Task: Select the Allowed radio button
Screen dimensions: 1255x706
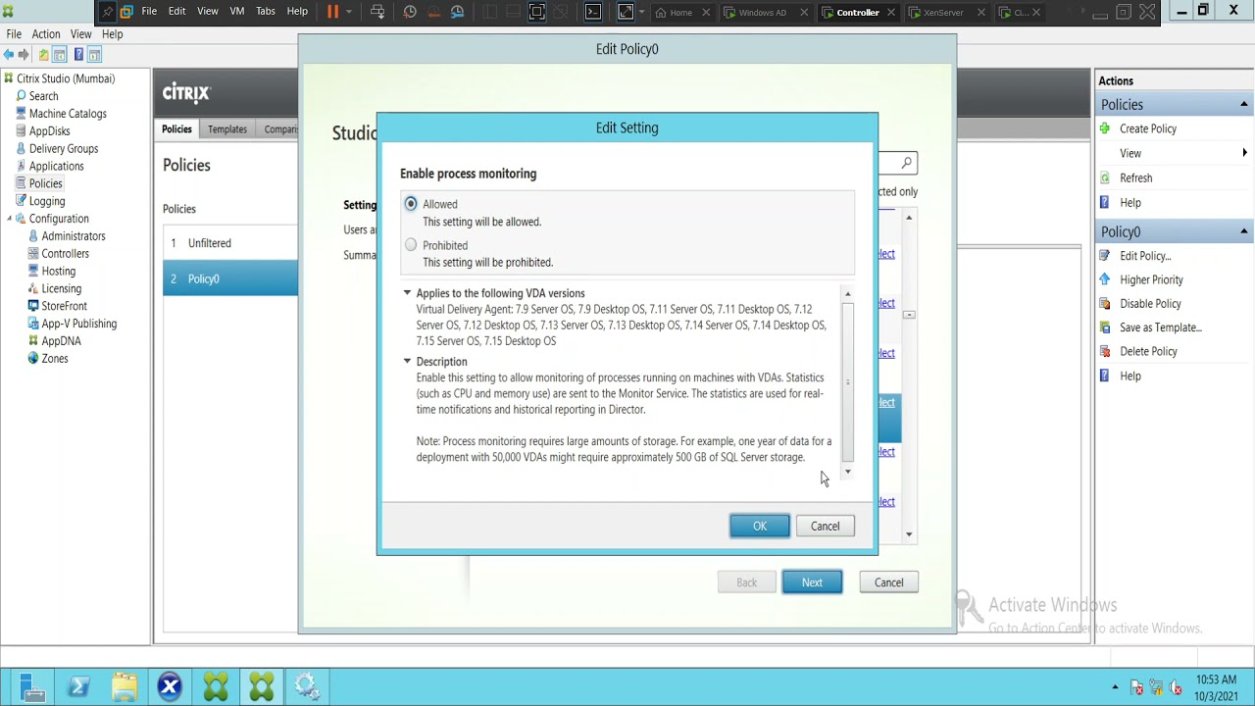Action: pyautogui.click(x=411, y=204)
